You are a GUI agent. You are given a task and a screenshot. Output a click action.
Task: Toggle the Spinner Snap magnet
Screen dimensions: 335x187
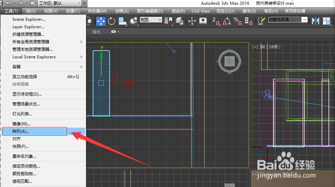(x=249, y=21)
